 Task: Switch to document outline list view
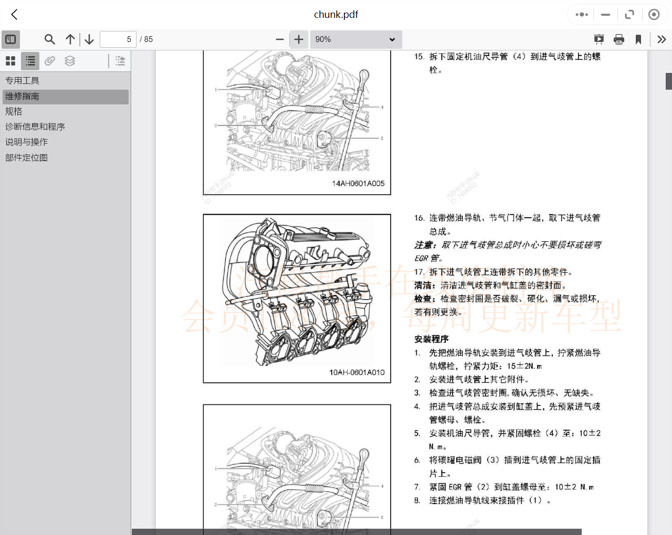[30, 61]
